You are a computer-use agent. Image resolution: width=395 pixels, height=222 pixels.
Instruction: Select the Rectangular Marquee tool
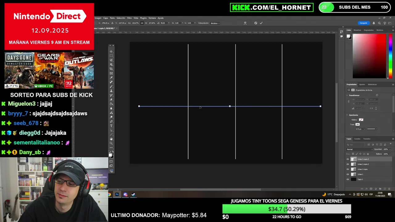tap(111, 56)
